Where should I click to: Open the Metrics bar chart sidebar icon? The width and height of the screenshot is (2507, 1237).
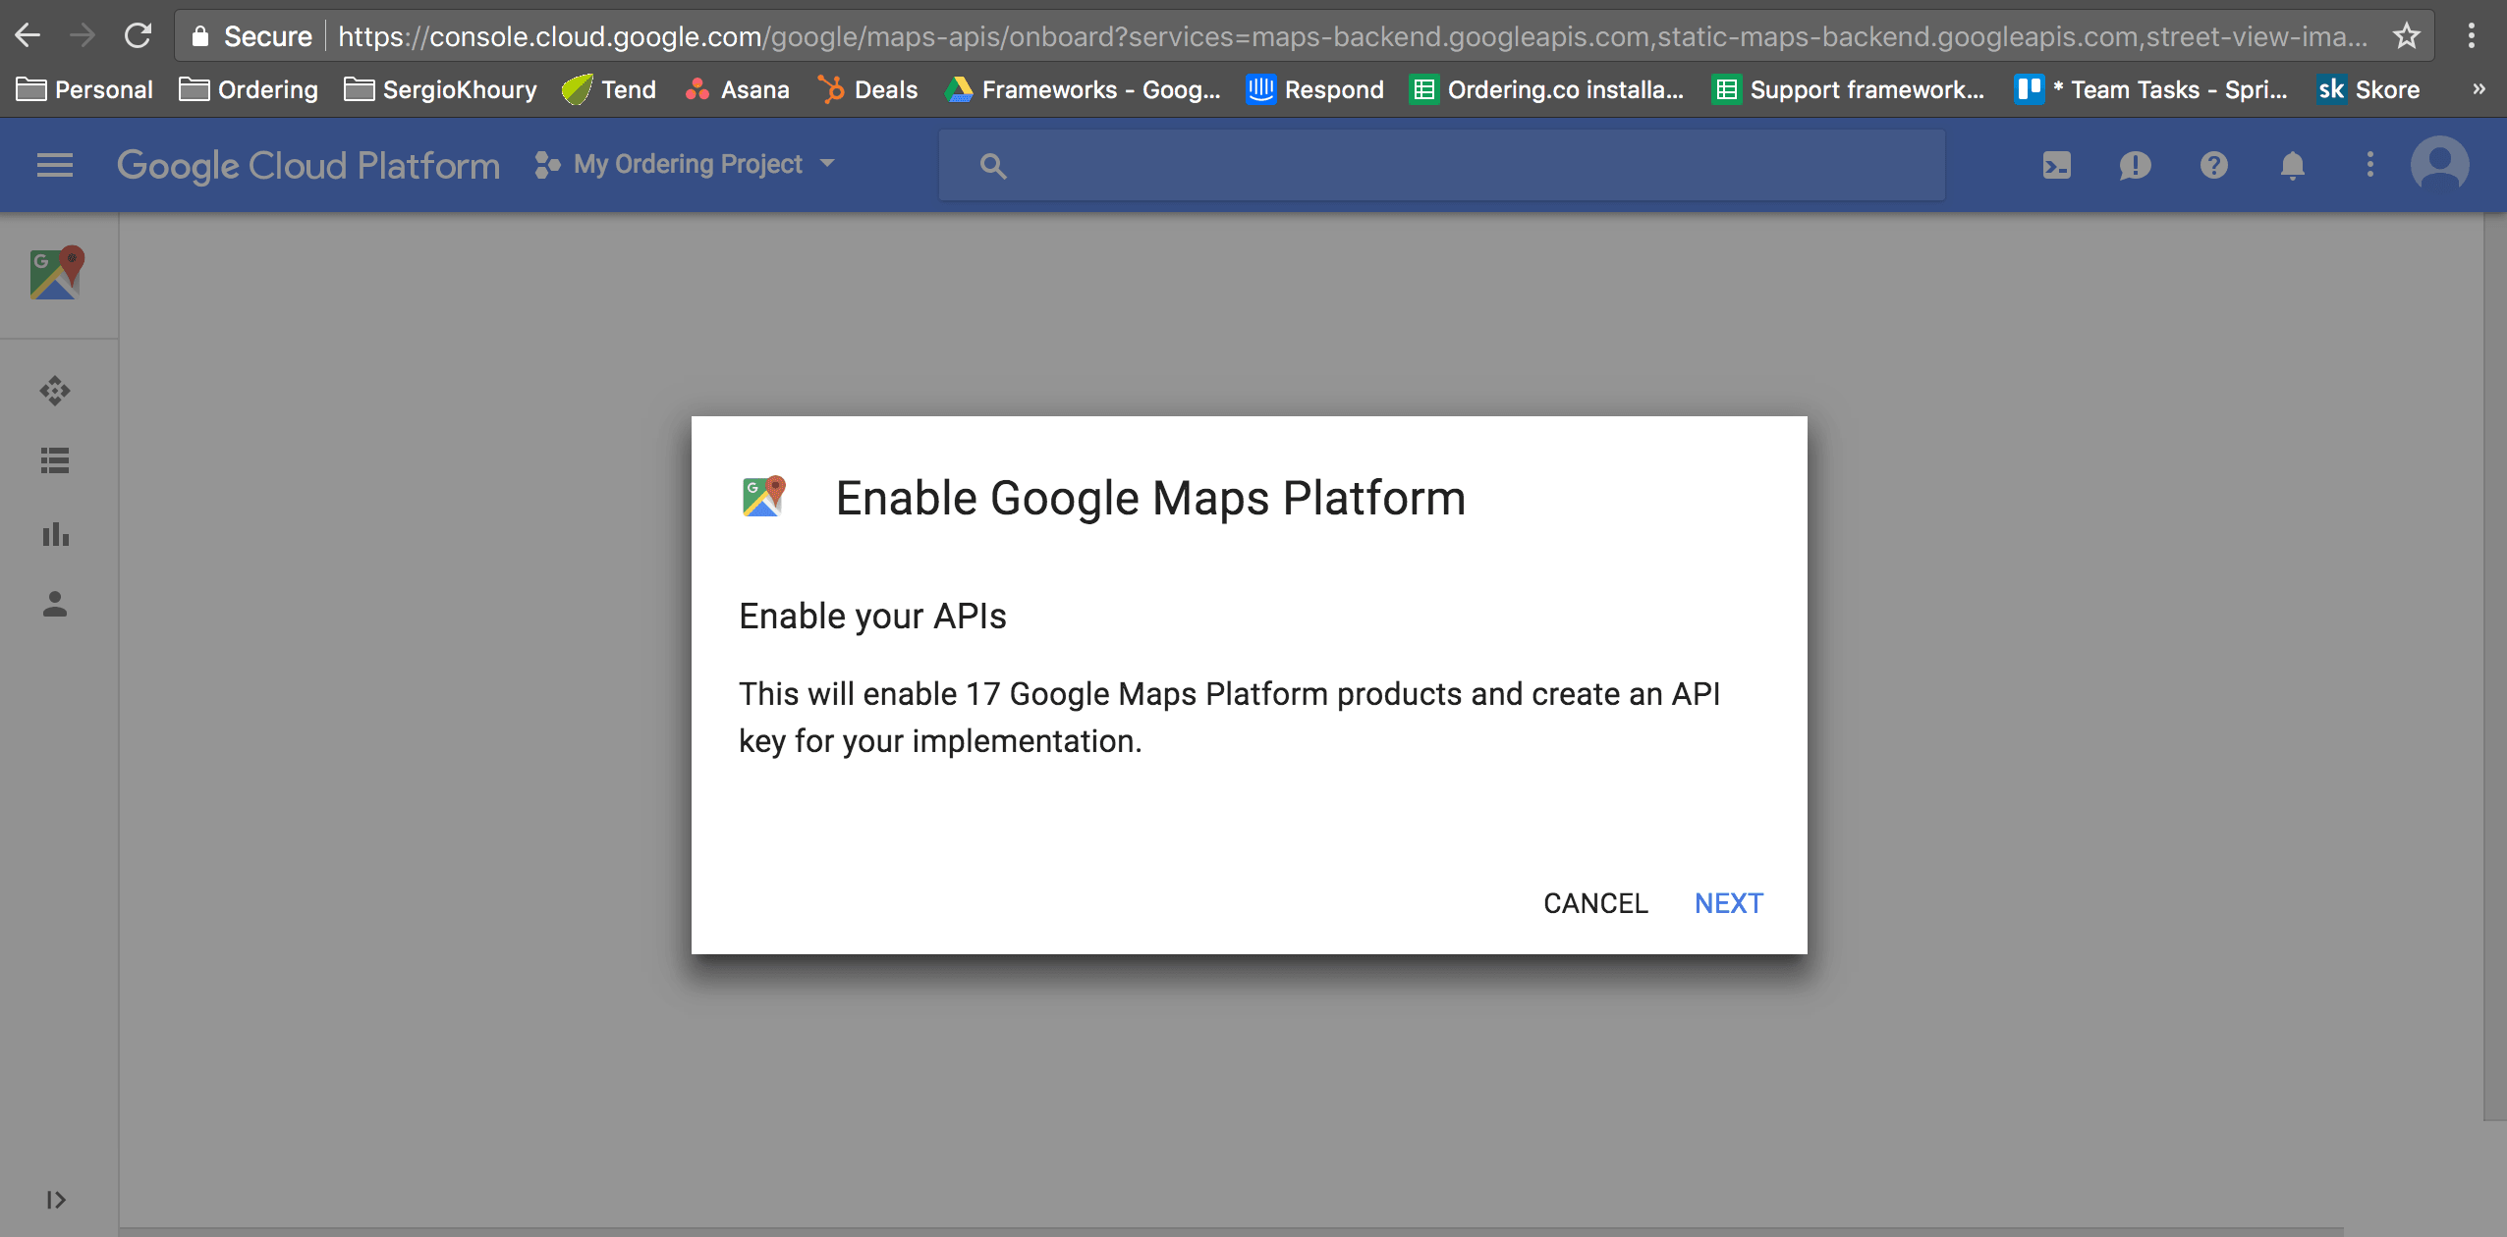pos(55,534)
